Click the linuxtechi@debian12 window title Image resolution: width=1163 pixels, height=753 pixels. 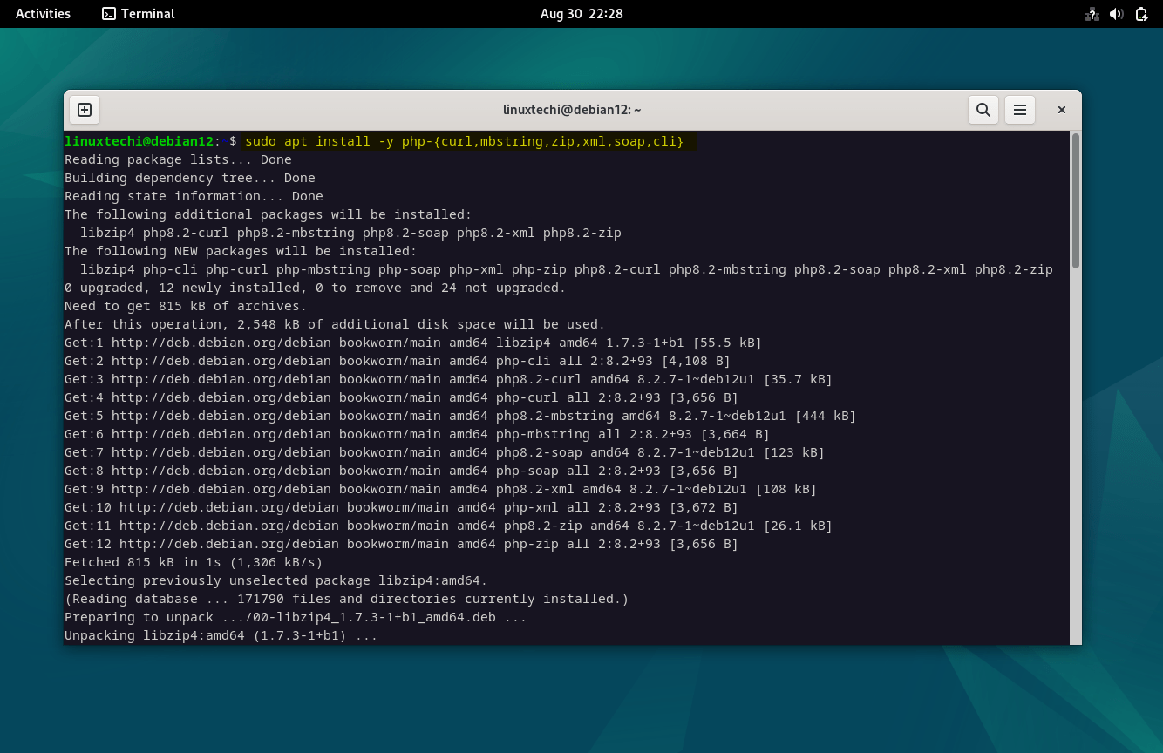click(572, 109)
